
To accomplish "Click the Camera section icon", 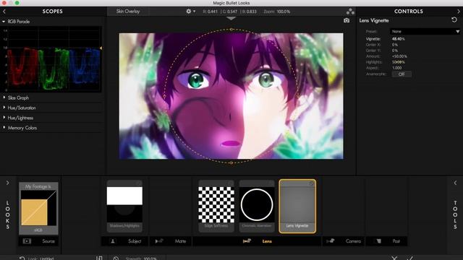I will [331, 241].
